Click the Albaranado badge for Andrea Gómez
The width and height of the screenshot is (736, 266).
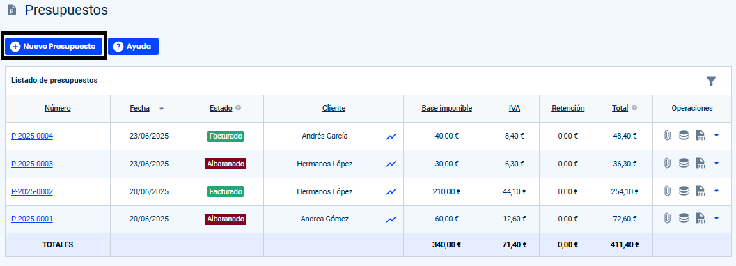[226, 219]
